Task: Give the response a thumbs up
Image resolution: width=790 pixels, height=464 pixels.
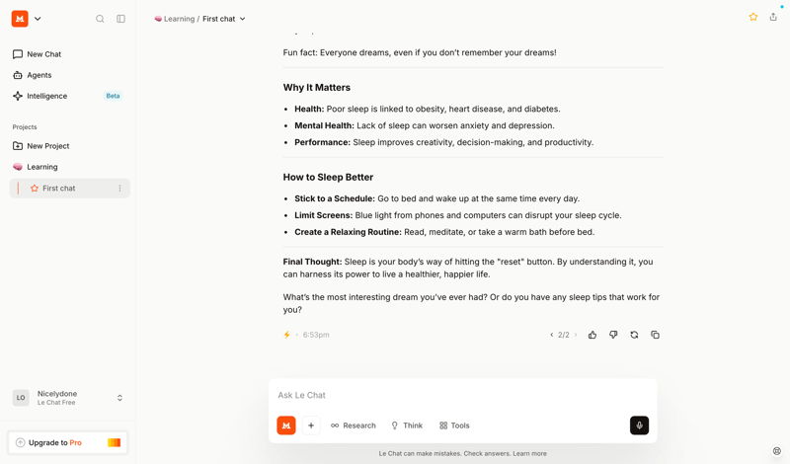Action: pyautogui.click(x=592, y=335)
